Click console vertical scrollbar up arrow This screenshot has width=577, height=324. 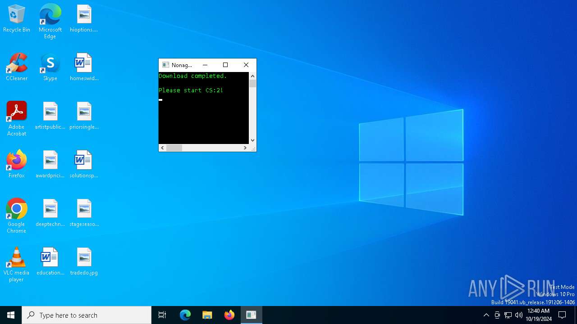pyautogui.click(x=252, y=76)
